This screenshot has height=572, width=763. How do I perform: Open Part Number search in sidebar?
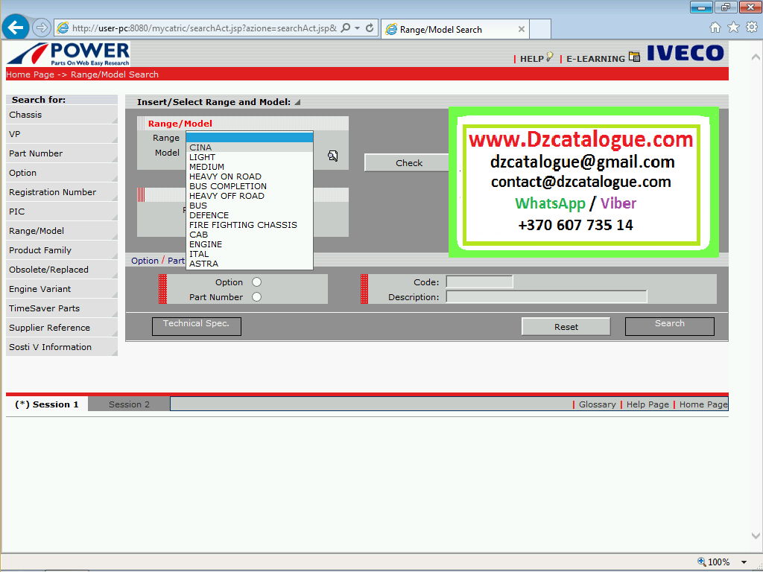tap(62, 153)
